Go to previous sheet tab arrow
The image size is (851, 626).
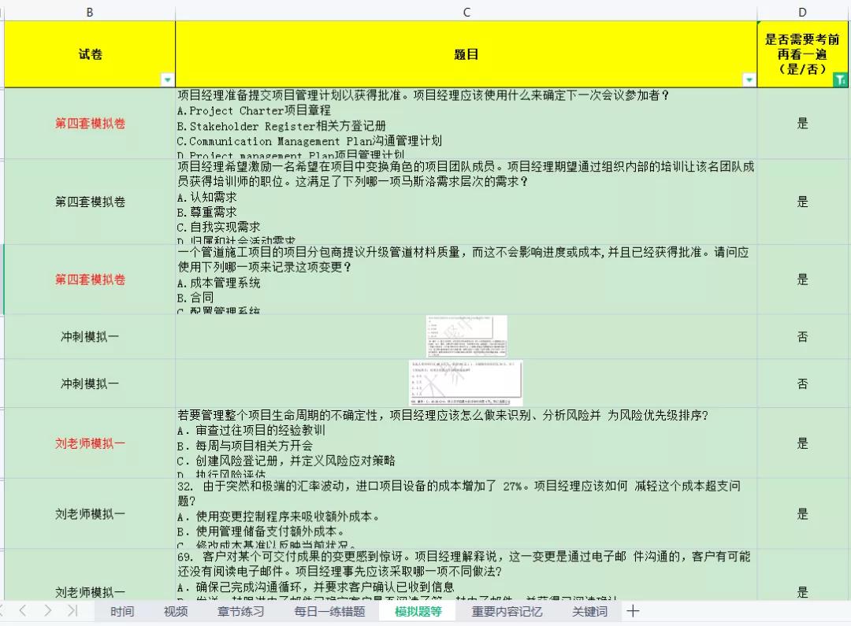coord(23,611)
